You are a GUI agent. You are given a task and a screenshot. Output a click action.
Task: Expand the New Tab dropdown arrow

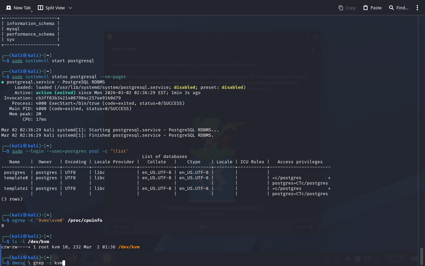pos(32,11)
